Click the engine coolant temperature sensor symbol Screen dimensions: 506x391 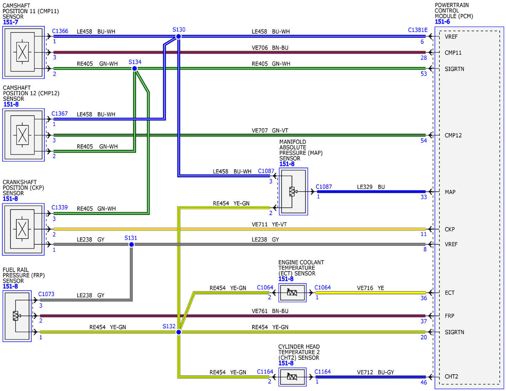(x=292, y=292)
